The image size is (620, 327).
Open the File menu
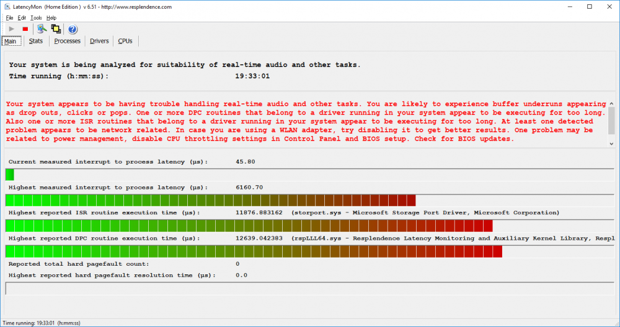coord(9,18)
